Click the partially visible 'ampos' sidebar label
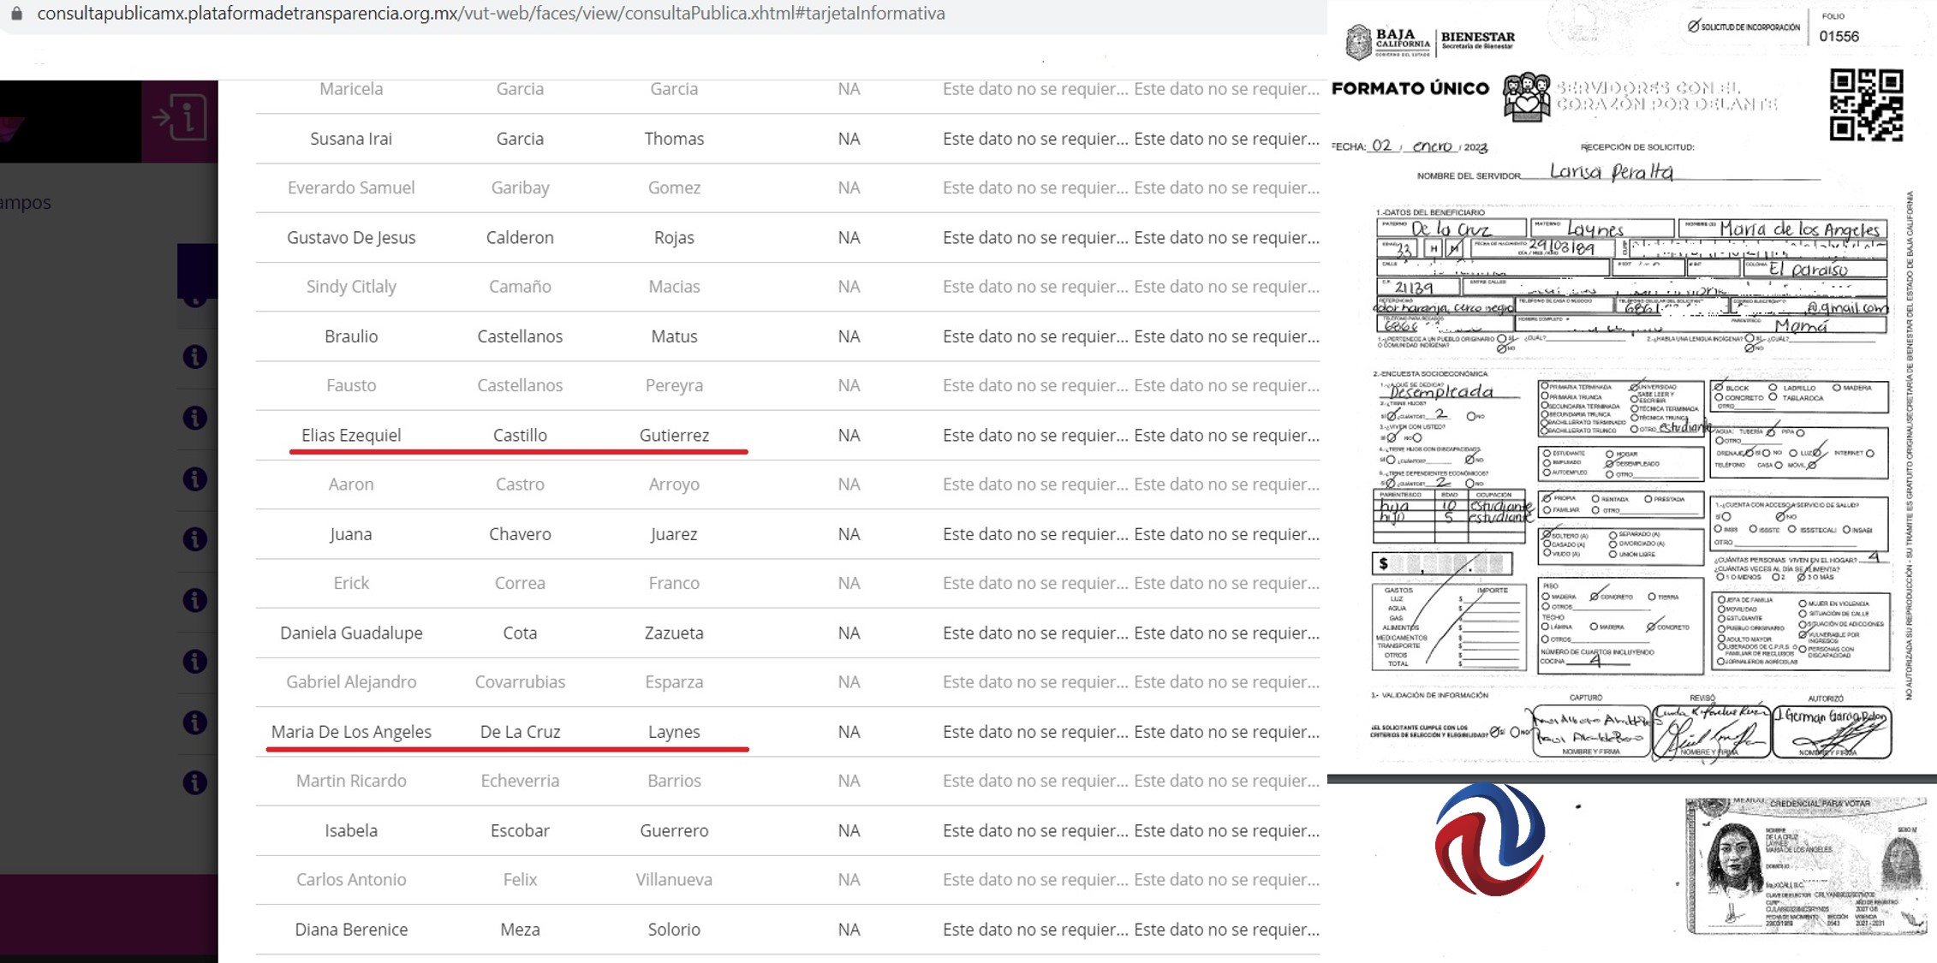1937x963 pixels. tap(26, 203)
